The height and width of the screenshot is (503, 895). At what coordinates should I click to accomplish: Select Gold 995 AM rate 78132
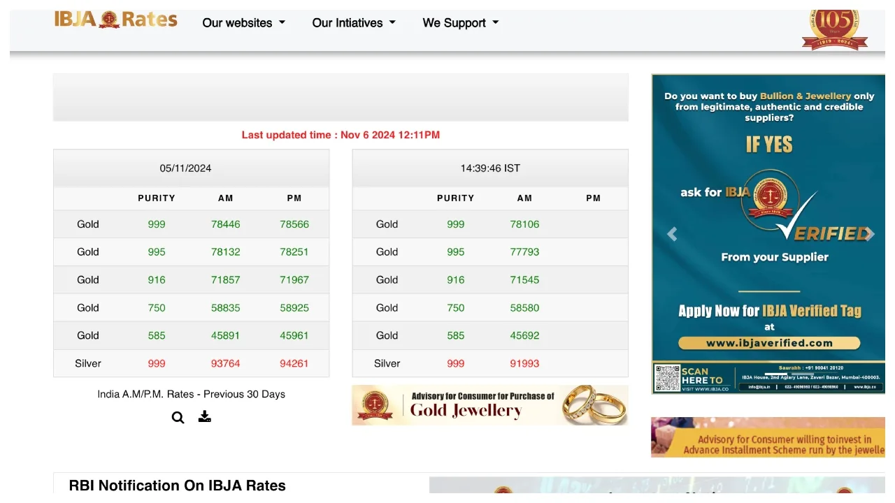[x=226, y=252]
